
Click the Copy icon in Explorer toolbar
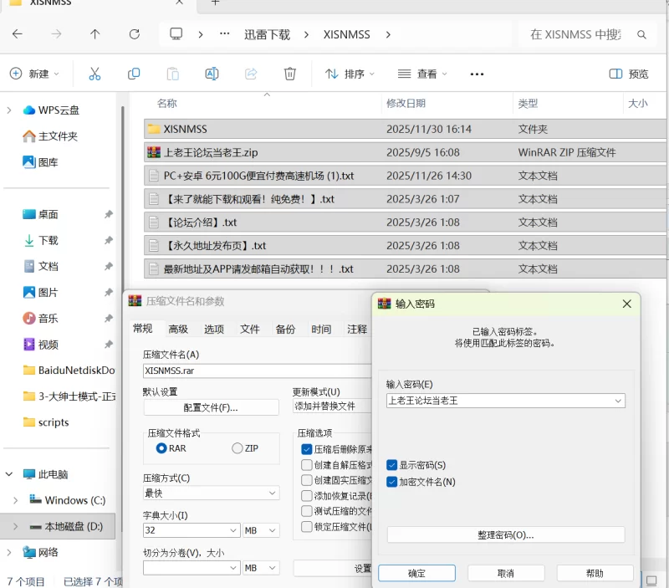(134, 74)
